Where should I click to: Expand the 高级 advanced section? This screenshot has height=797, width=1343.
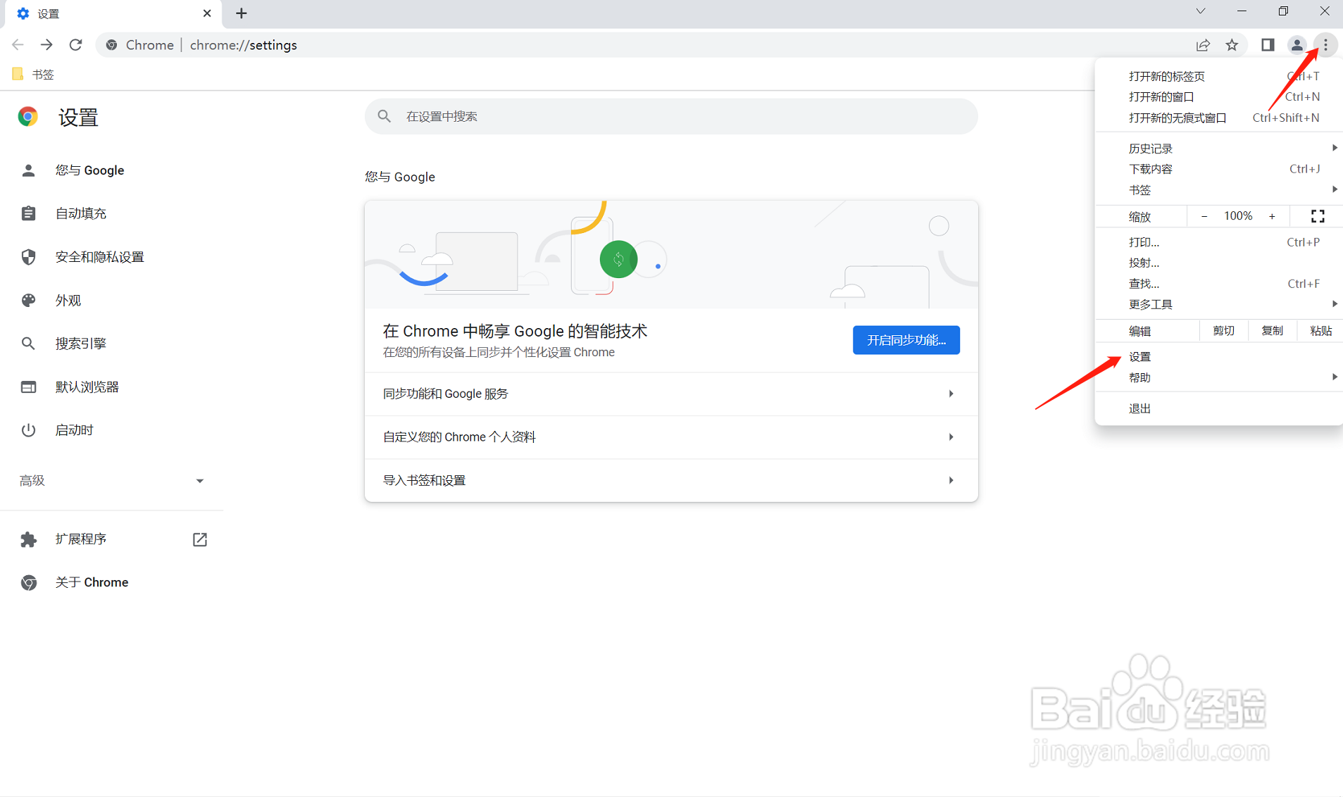[x=111, y=481]
